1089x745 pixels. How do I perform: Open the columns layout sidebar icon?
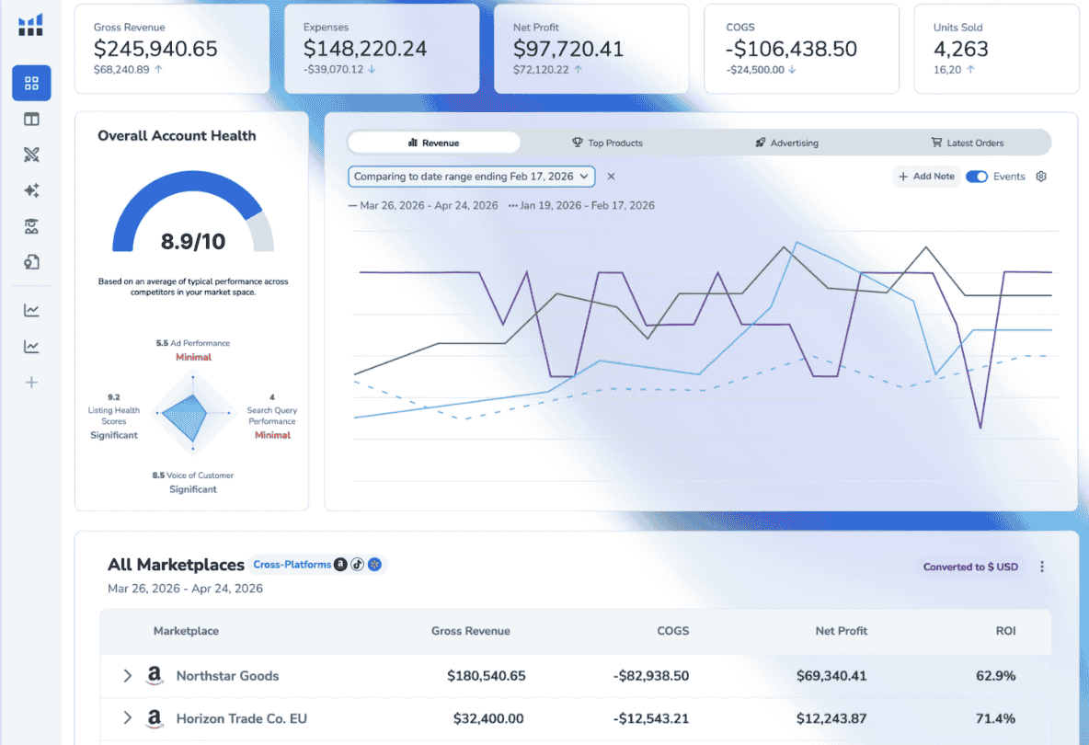coord(31,120)
